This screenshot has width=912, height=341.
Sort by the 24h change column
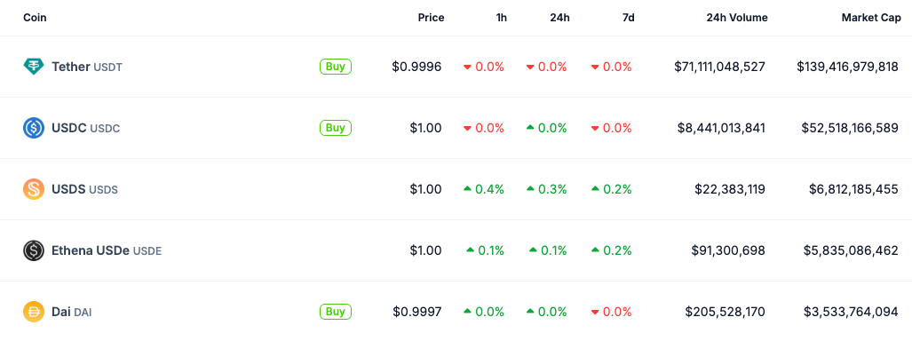559,18
